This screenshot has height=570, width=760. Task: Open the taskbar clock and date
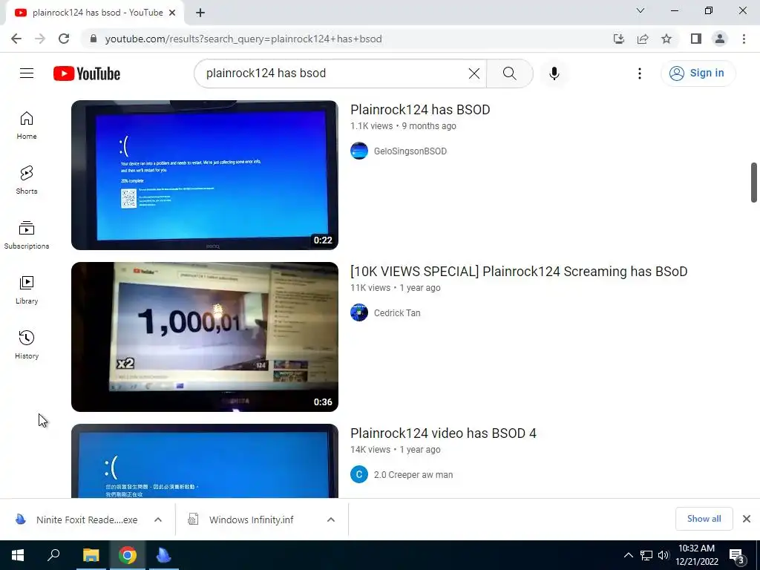[x=696, y=555]
